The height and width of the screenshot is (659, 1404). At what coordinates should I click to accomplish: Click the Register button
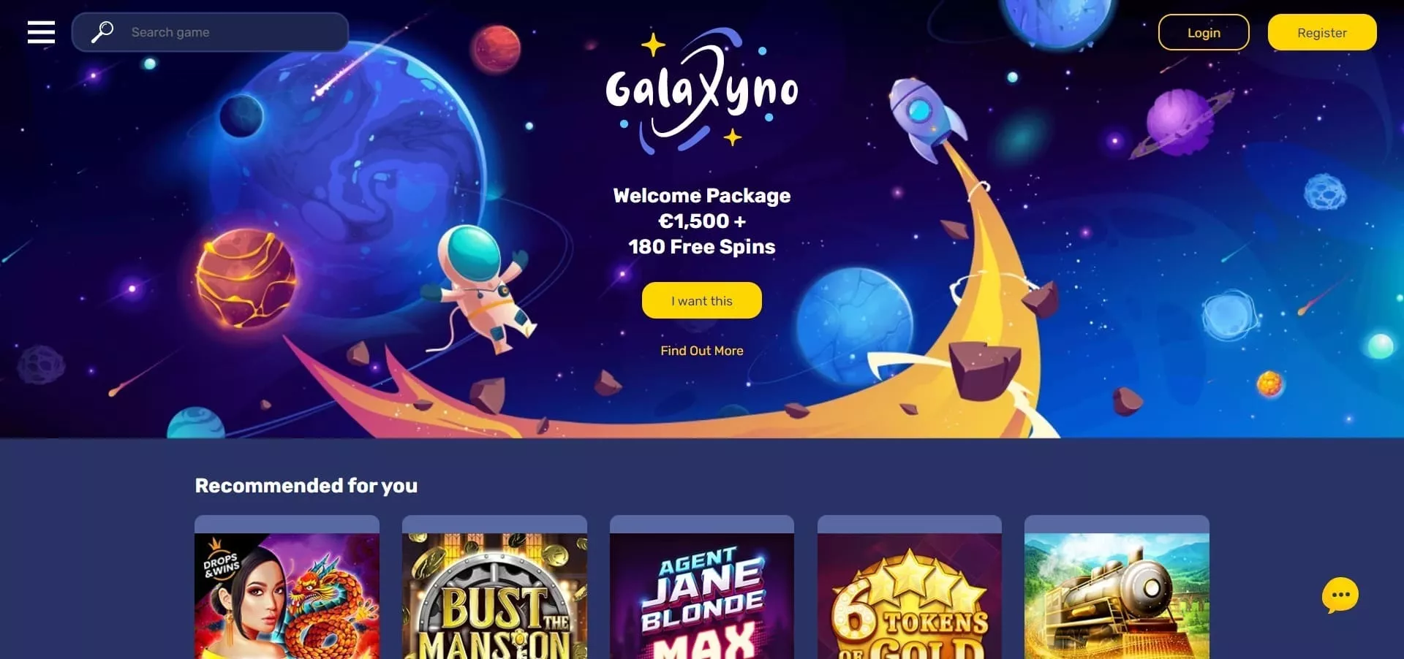point(1322,32)
